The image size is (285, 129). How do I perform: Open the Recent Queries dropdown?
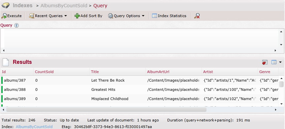point(48,16)
